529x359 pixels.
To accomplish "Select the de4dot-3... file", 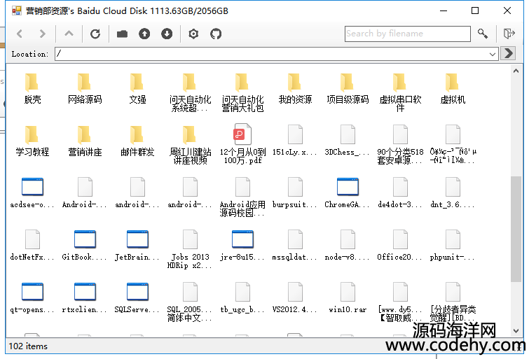I will pyautogui.click(x=400, y=193).
